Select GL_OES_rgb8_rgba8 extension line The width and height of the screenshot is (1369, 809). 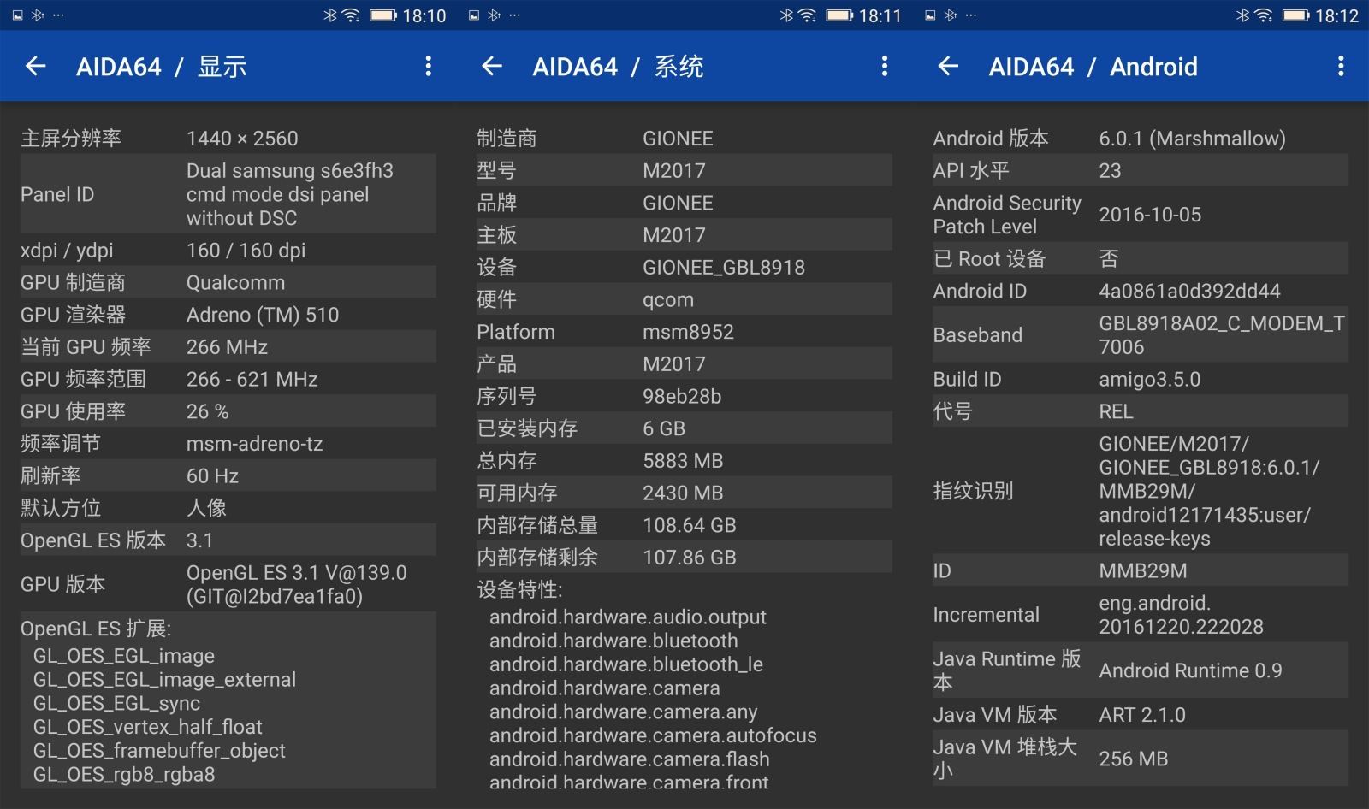[x=124, y=775]
